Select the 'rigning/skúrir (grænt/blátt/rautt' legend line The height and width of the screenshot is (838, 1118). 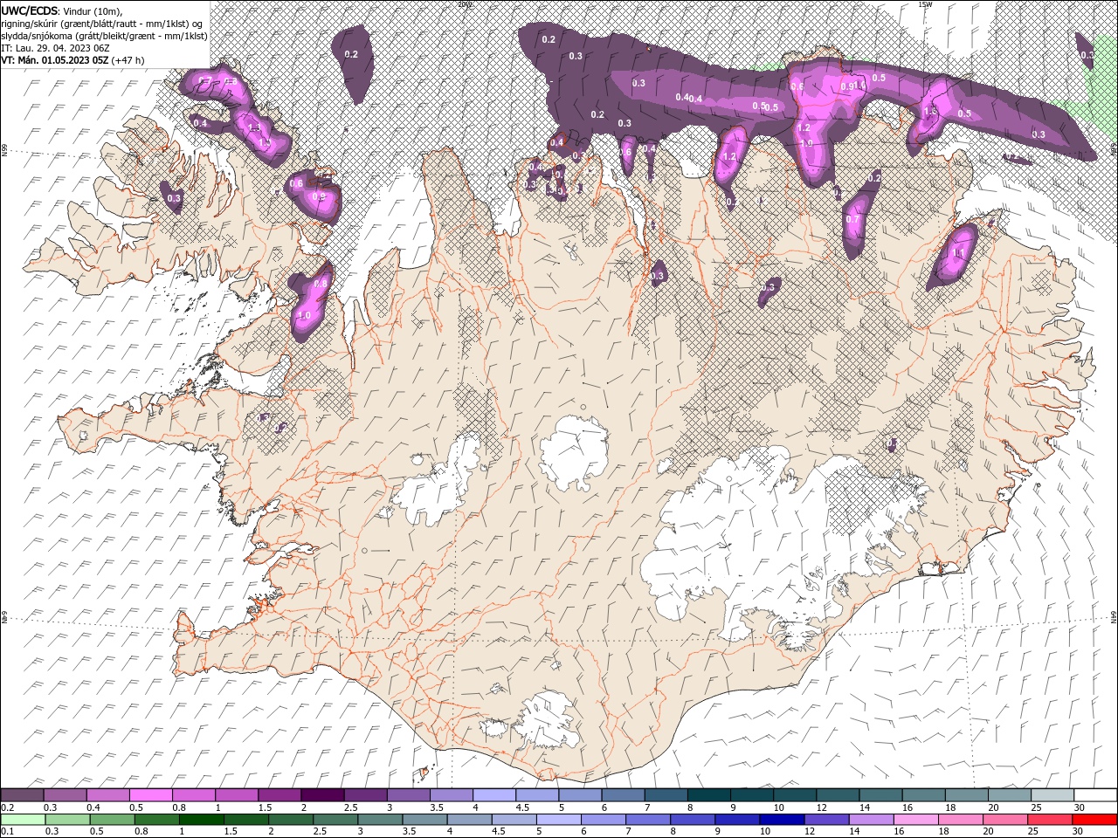(103, 23)
